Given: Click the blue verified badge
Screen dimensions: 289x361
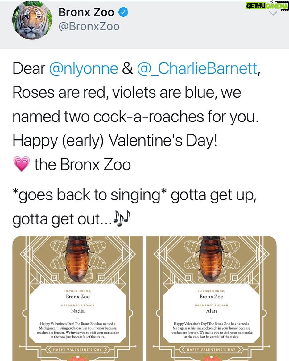Looking at the screenshot, I should 123,12.
